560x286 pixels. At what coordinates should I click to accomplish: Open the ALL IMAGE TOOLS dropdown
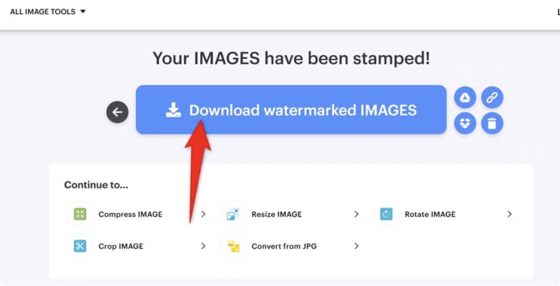[48, 12]
